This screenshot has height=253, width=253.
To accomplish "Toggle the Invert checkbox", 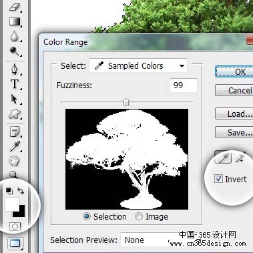I will (x=218, y=179).
